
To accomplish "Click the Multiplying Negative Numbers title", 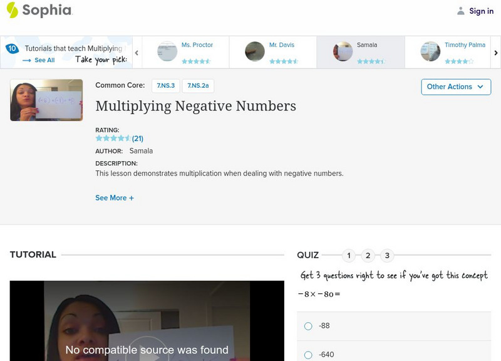I will [x=195, y=106].
